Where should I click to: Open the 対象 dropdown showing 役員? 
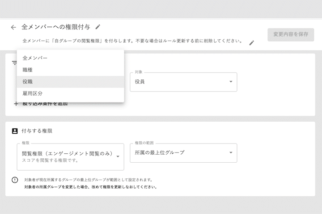coord(183,82)
